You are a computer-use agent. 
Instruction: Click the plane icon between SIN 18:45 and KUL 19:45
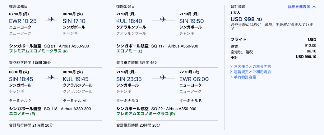pyautogui.click(x=51, y=77)
